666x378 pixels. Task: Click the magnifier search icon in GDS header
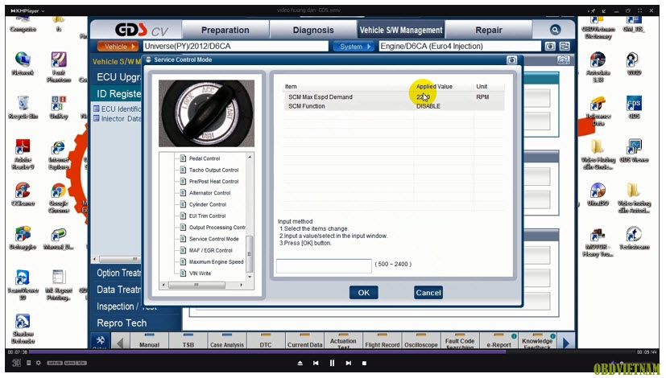pos(555,30)
